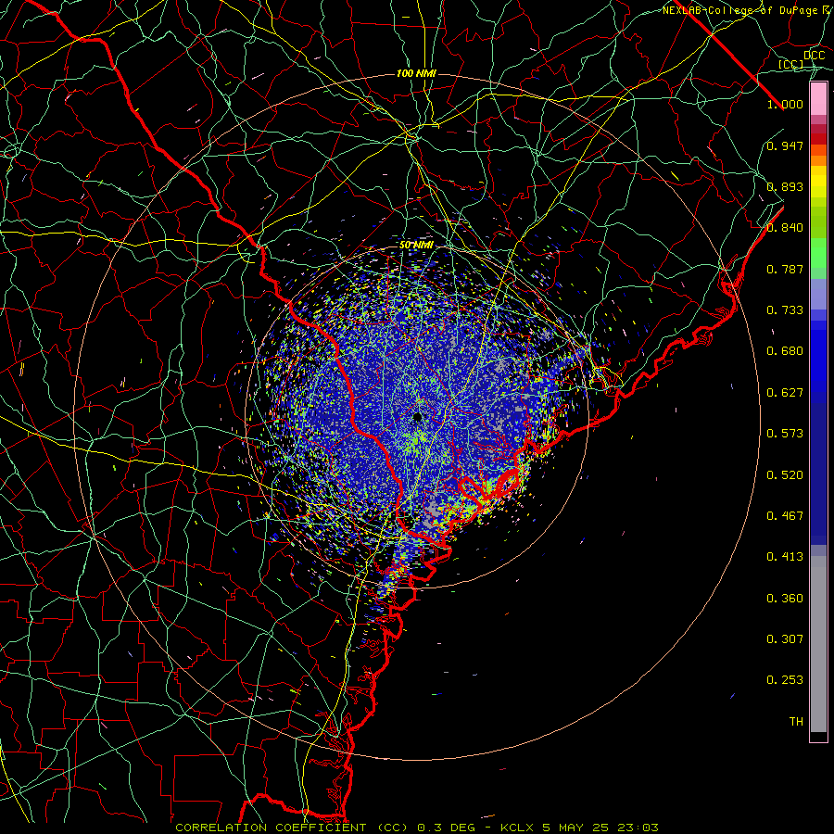Click the 1.000 value on the scale
This screenshot has height=834, width=834.
pyautogui.click(x=785, y=104)
